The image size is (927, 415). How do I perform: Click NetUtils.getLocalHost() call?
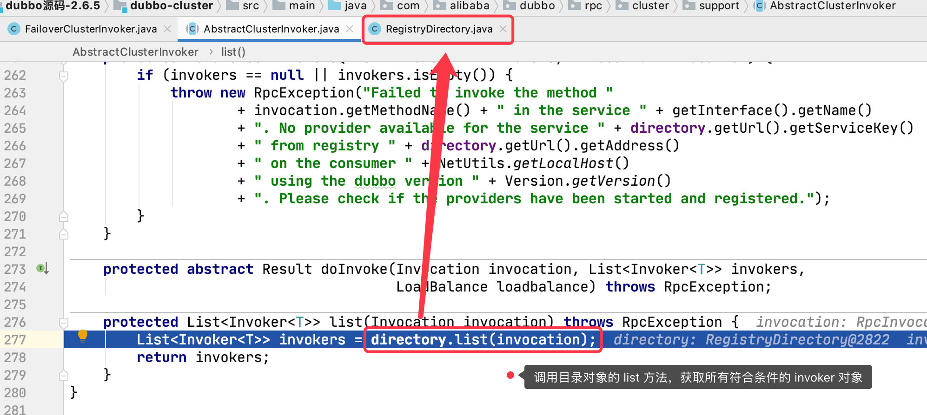pos(534,163)
